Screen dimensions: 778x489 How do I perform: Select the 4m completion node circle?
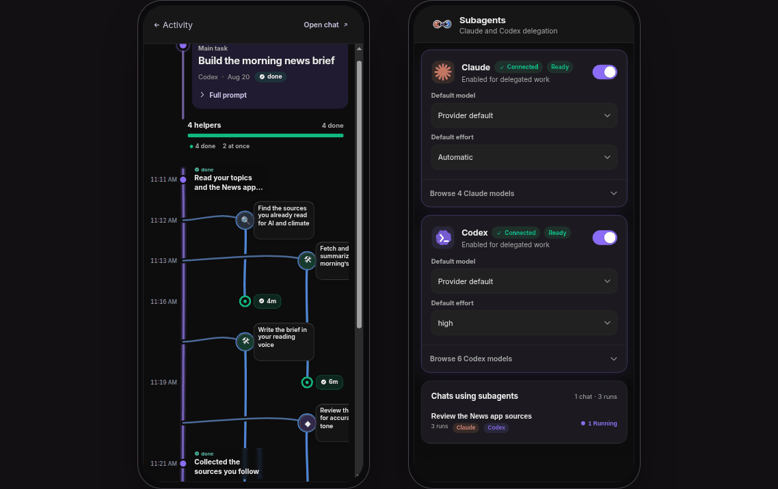click(245, 301)
